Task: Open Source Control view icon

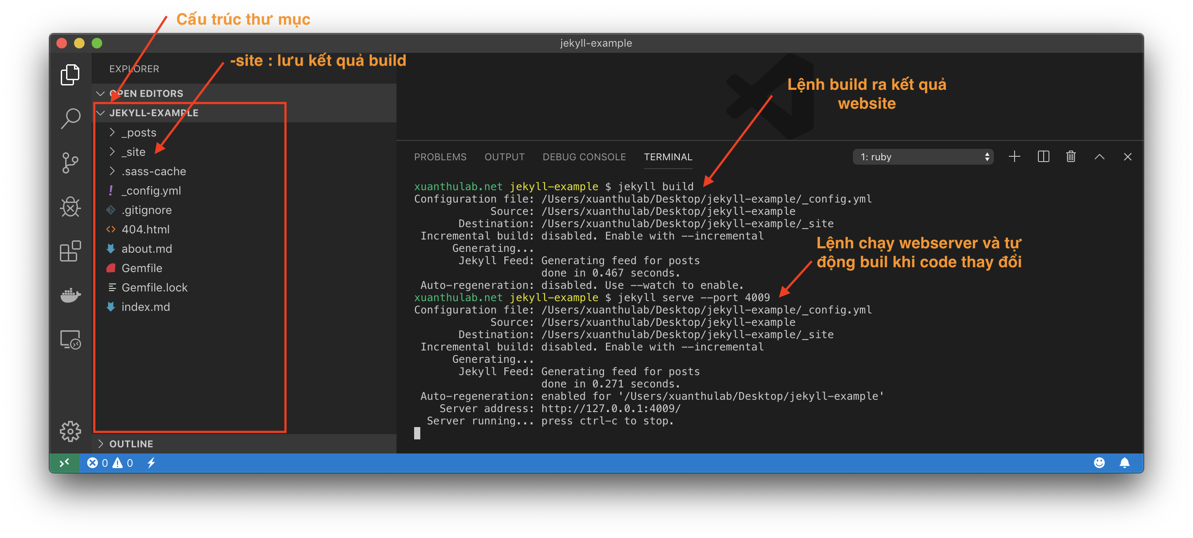Action: coord(70,162)
